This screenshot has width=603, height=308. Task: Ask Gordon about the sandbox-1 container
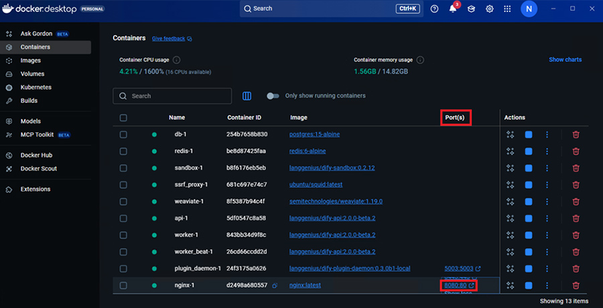pos(511,168)
